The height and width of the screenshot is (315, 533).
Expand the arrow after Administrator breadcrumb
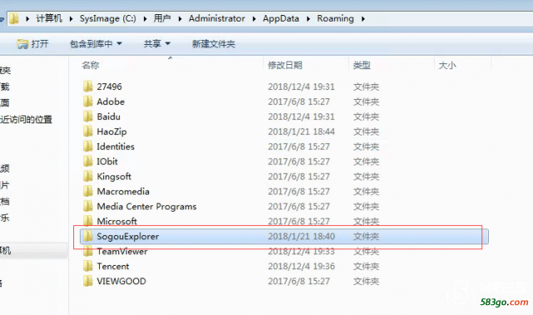(254, 18)
